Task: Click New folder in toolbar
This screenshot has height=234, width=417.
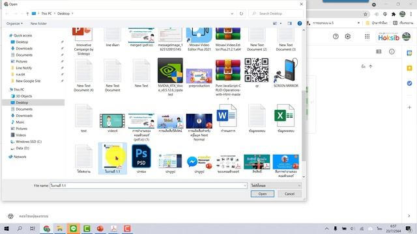Action: [x=38, y=23]
